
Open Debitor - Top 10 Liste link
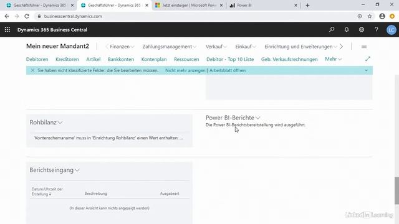(x=230, y=59)
